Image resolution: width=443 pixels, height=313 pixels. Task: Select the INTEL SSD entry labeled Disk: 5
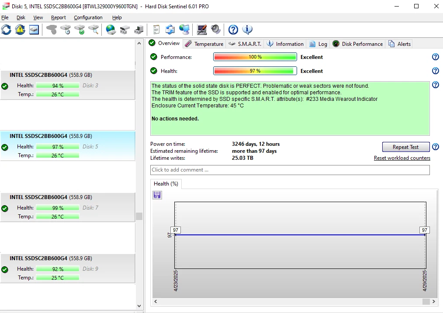68,146
